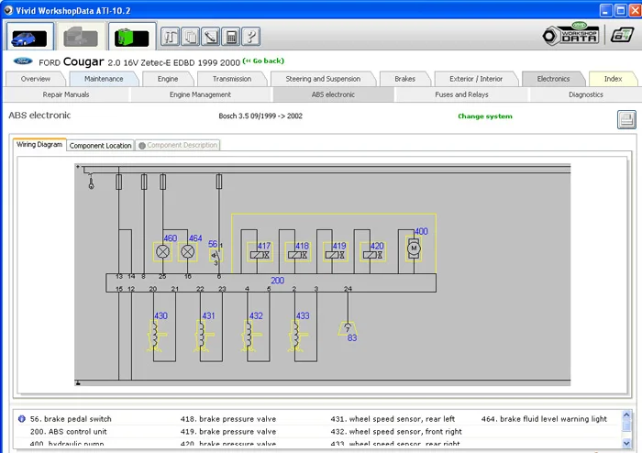Open the question mark help icon
The height and width of the screenshot is (453, 642).
click(x=251, y=37)
